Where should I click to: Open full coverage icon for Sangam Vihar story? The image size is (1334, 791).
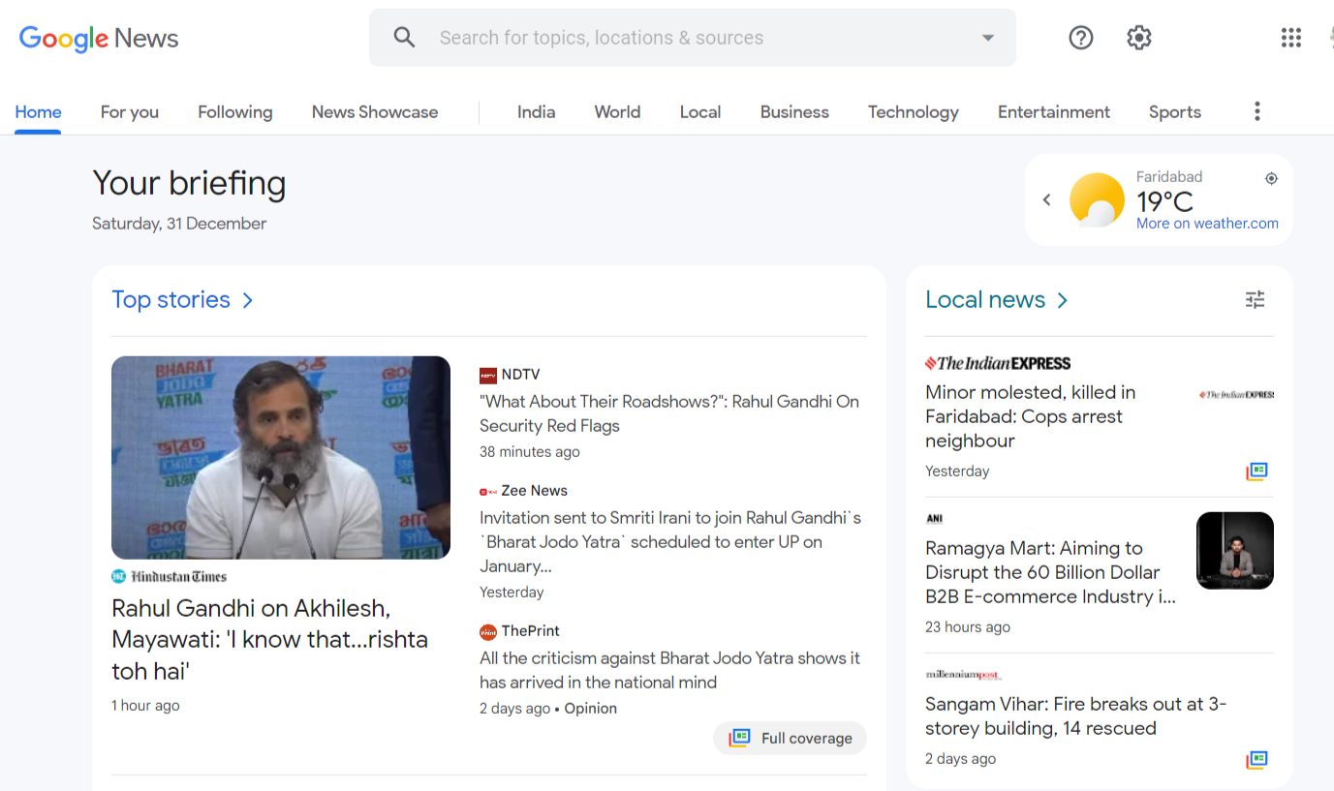click(1256, 759)
